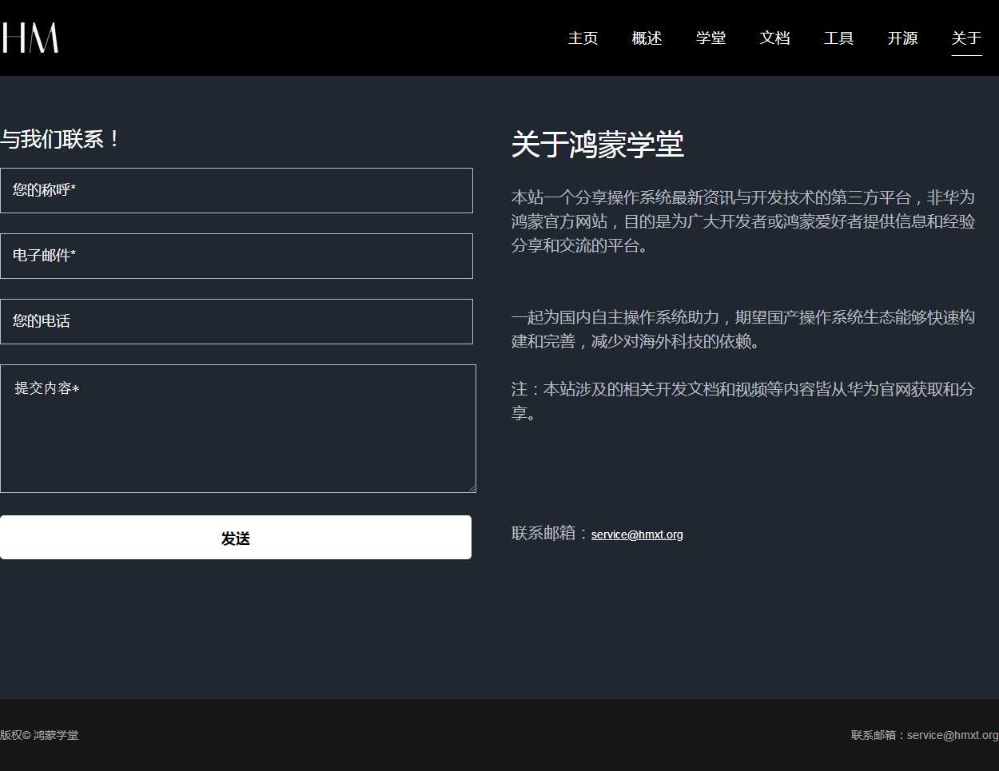Image resolution: width=999 pixels, height=771 pixels.
Task: Open the 开源 navigation link
Action: 902,38
